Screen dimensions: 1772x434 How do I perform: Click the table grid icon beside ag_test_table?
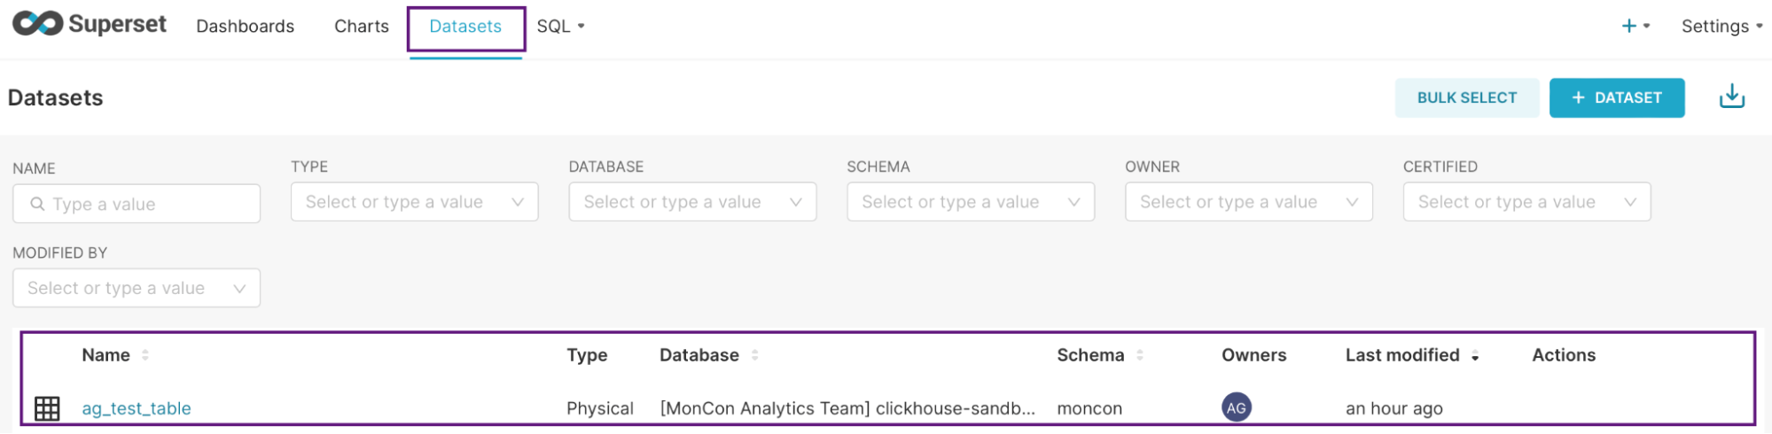point(47,408)
